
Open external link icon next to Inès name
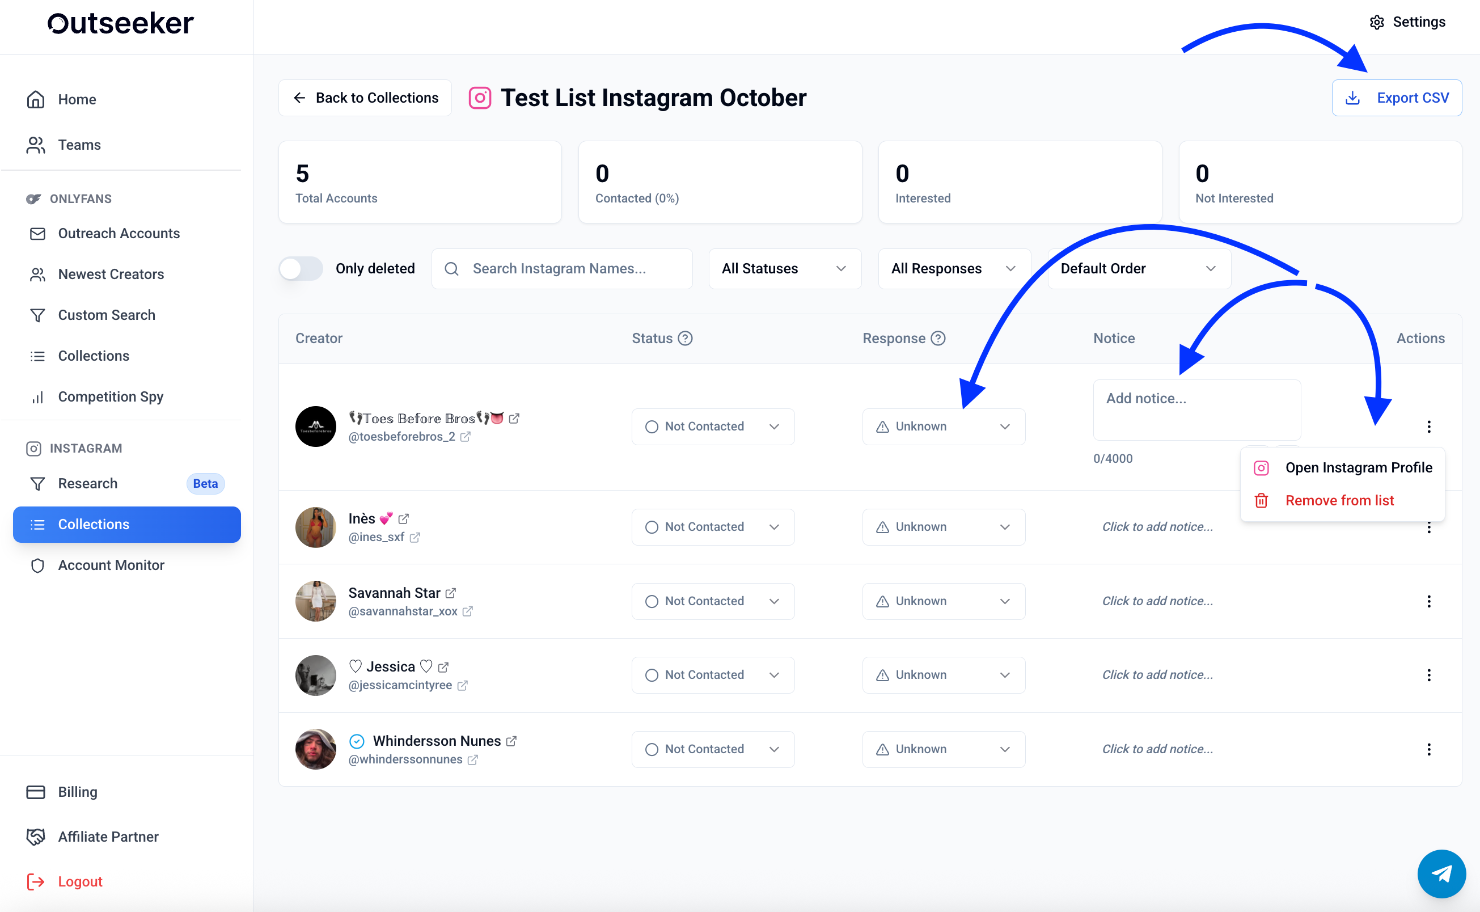coord(404,519)
